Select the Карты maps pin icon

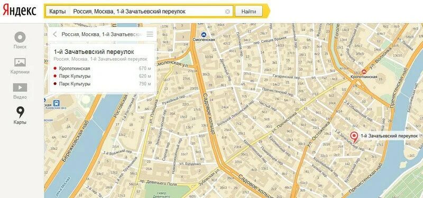tap(20, 112)
